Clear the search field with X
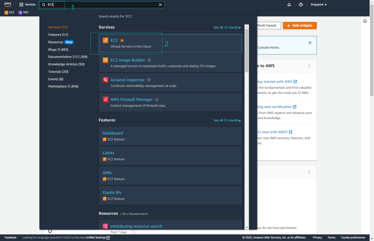 (160, 5)
